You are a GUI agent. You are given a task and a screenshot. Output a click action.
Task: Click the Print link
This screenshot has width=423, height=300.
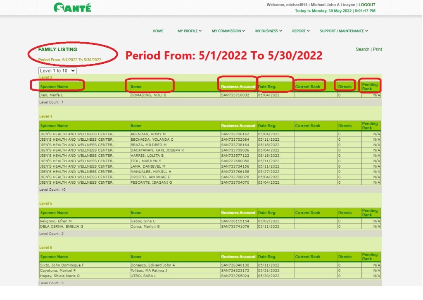377,49
